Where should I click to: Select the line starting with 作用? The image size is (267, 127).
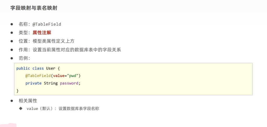tap(70, 50)
